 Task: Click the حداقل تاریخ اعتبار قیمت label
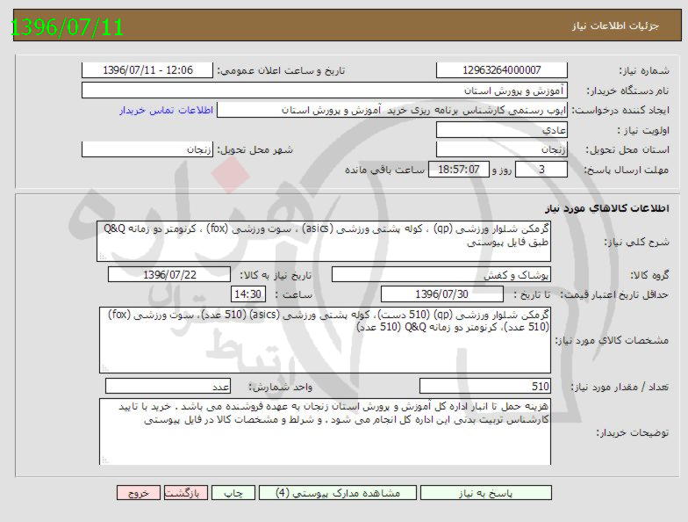coord(614,295)
